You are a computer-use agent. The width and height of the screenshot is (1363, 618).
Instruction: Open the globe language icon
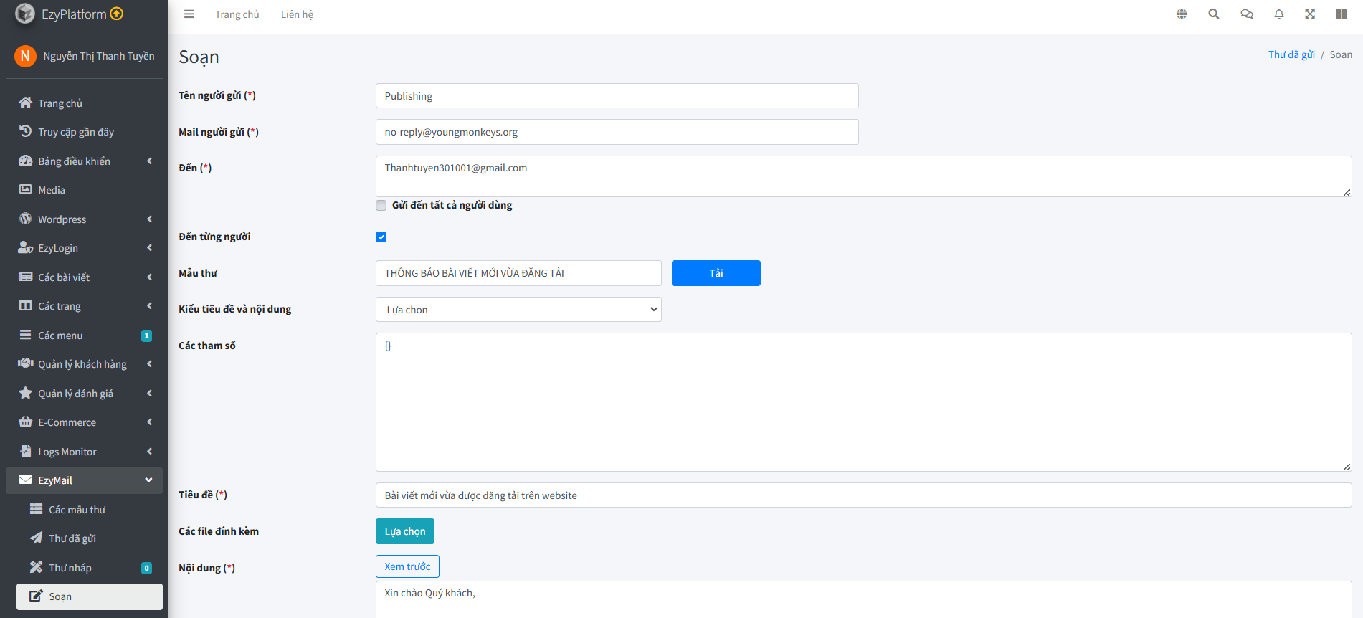(x=1182, y=14)
